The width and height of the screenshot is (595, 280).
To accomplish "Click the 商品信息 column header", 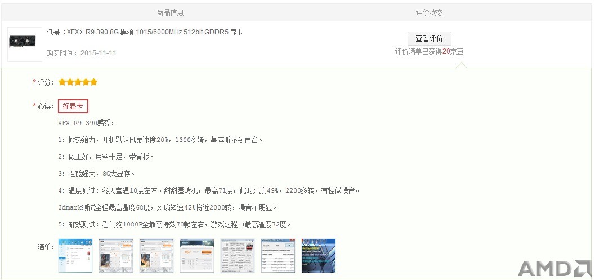I will (x=171, y=12).
